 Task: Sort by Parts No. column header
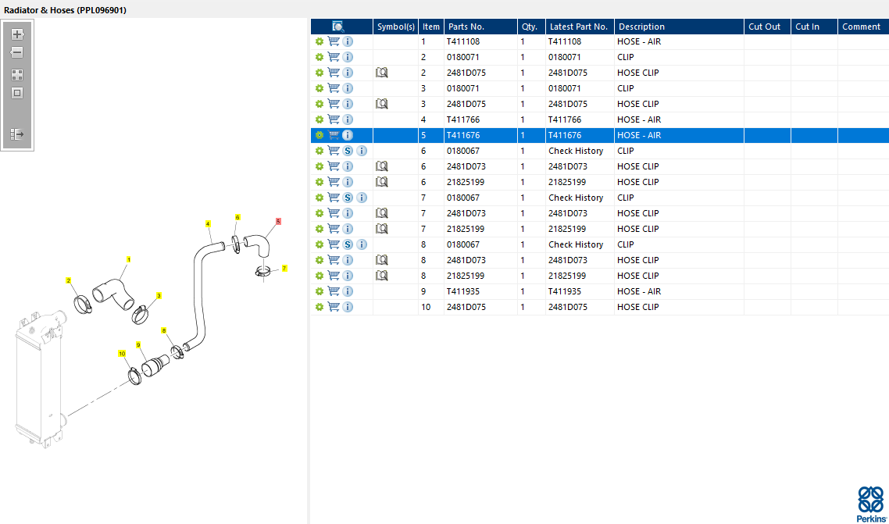[x=480, y=27]
